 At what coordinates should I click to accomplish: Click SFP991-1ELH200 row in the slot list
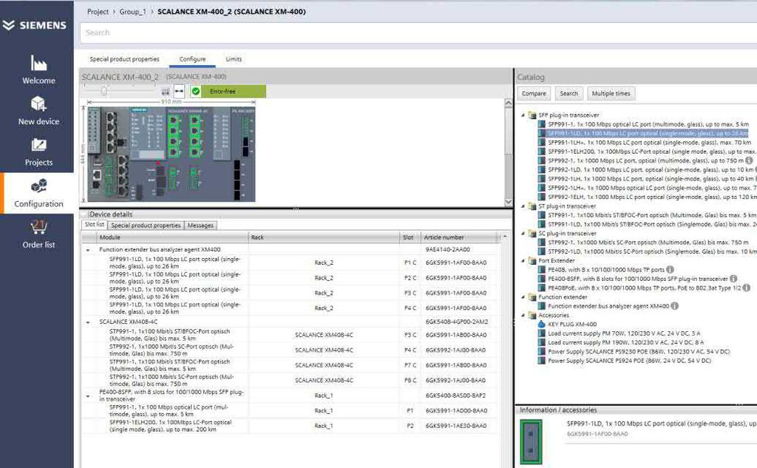pyautogui.click(x=290, y=426)
